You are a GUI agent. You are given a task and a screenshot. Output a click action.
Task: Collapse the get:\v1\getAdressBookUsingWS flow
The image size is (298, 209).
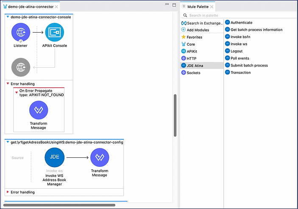point(8,142)
